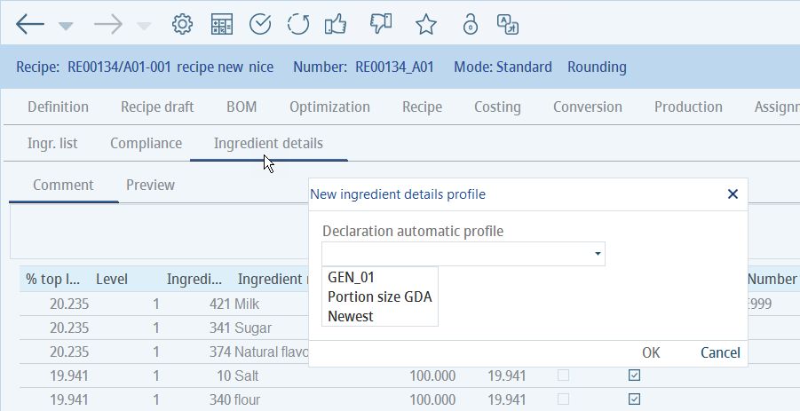Click the Level column header
The height and width of the screenshot is (411, 800).
[x=112, y=279]
